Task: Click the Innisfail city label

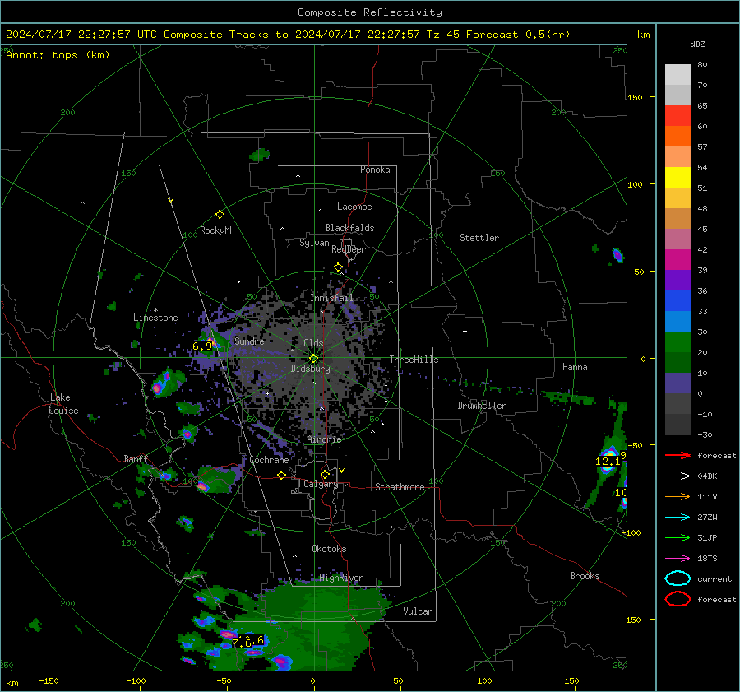Action: click(x=331, y=298)
